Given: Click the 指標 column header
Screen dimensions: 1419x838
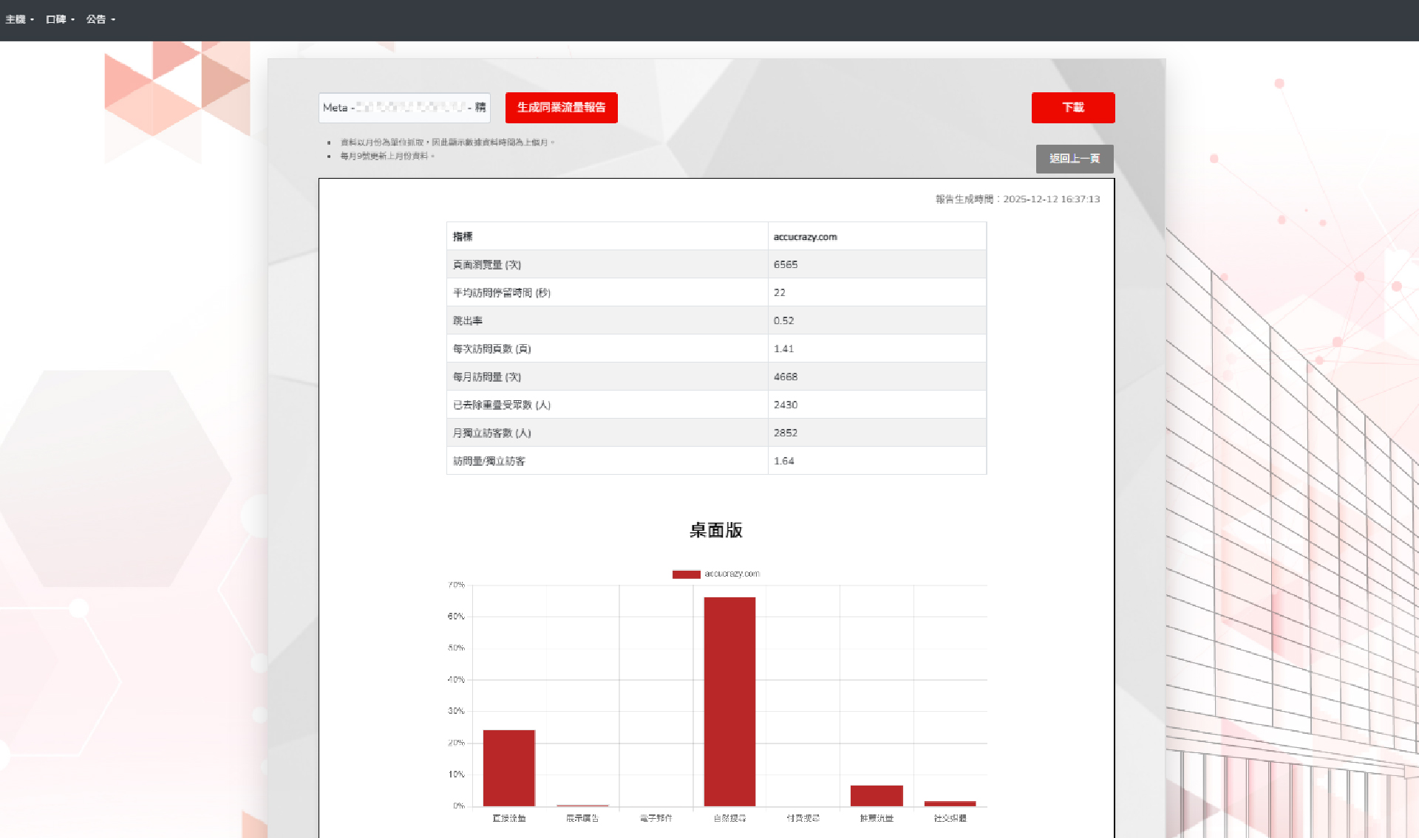Looking at the screenshot, I should pyautogui.click(x=463, y=237).
